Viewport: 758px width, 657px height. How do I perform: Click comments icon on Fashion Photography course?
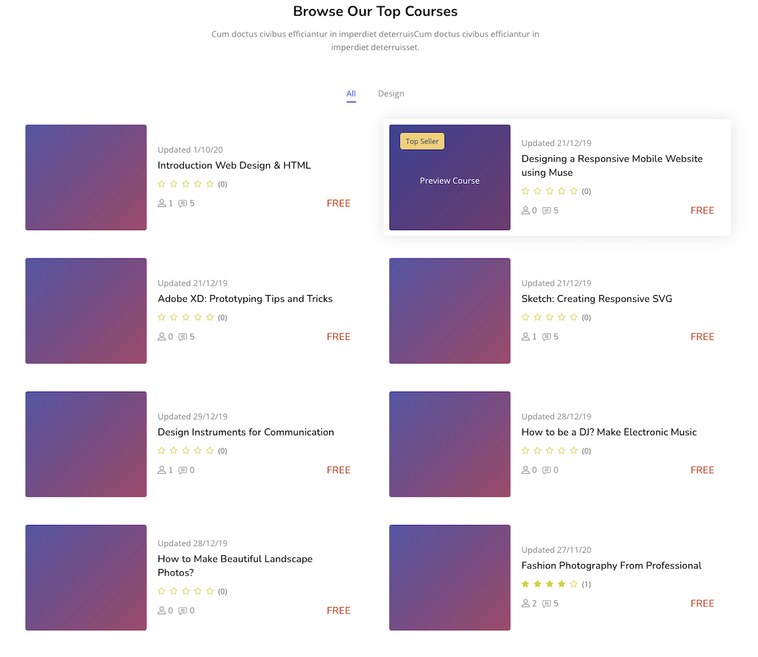click(x=546, y=603)
